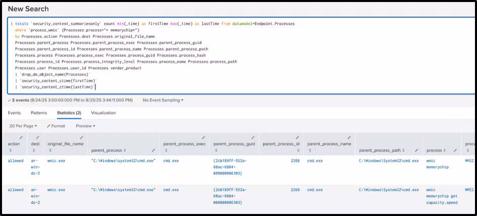Click edit pencil icon for original_file_name column
477x216 pixels.
point(80,137)
